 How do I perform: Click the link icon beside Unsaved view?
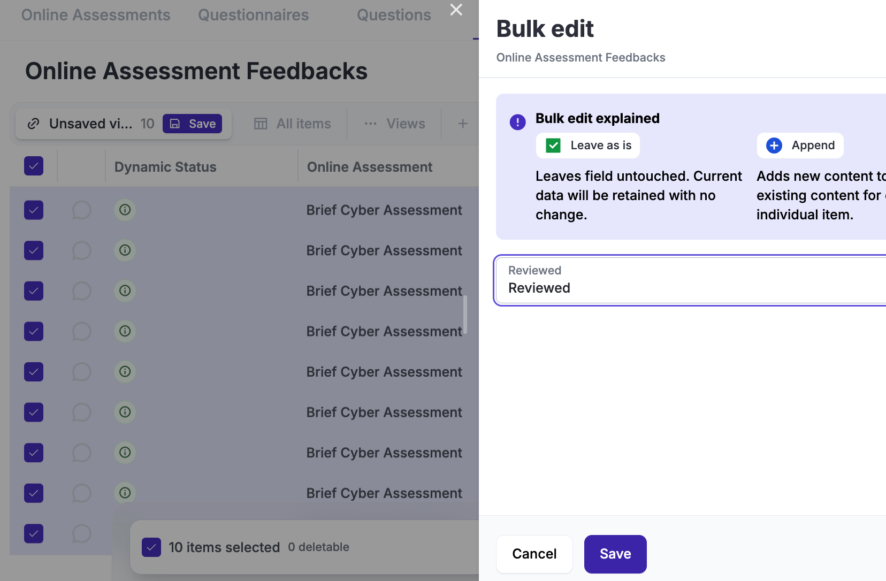(33, 124)
